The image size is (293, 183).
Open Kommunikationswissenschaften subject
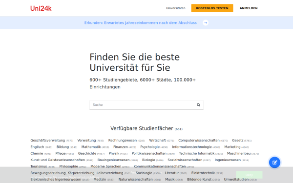tap(160, 166)
